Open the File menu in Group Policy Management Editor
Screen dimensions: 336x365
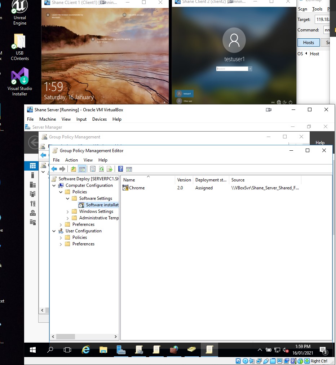click(x=56, y=160)
